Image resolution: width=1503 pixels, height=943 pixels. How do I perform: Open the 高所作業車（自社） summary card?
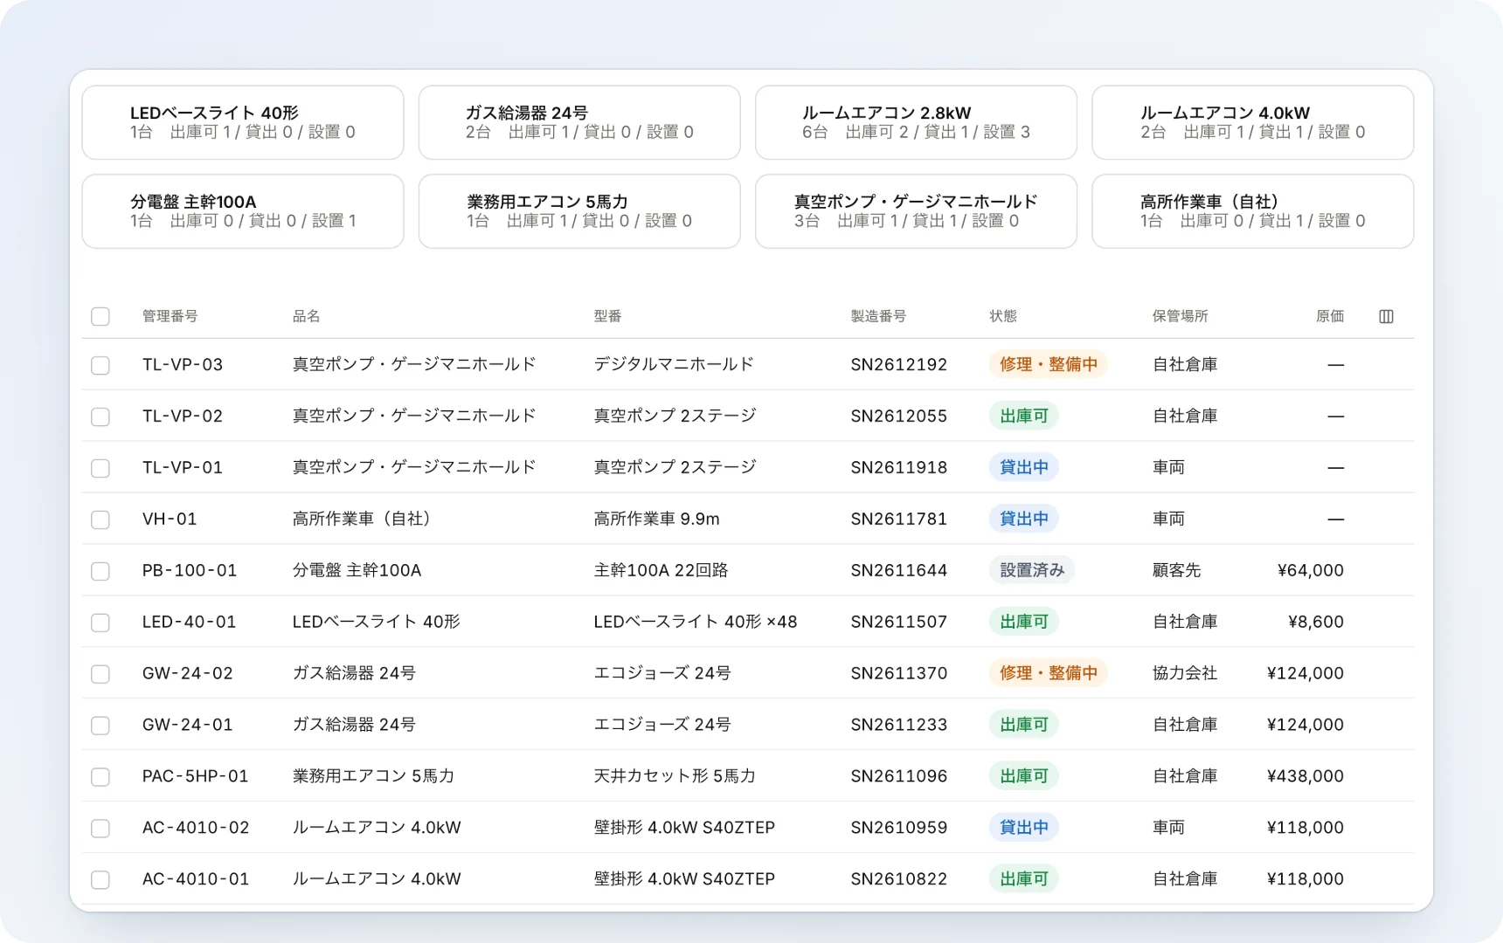pyautogui.click(x=1253, y=211)
